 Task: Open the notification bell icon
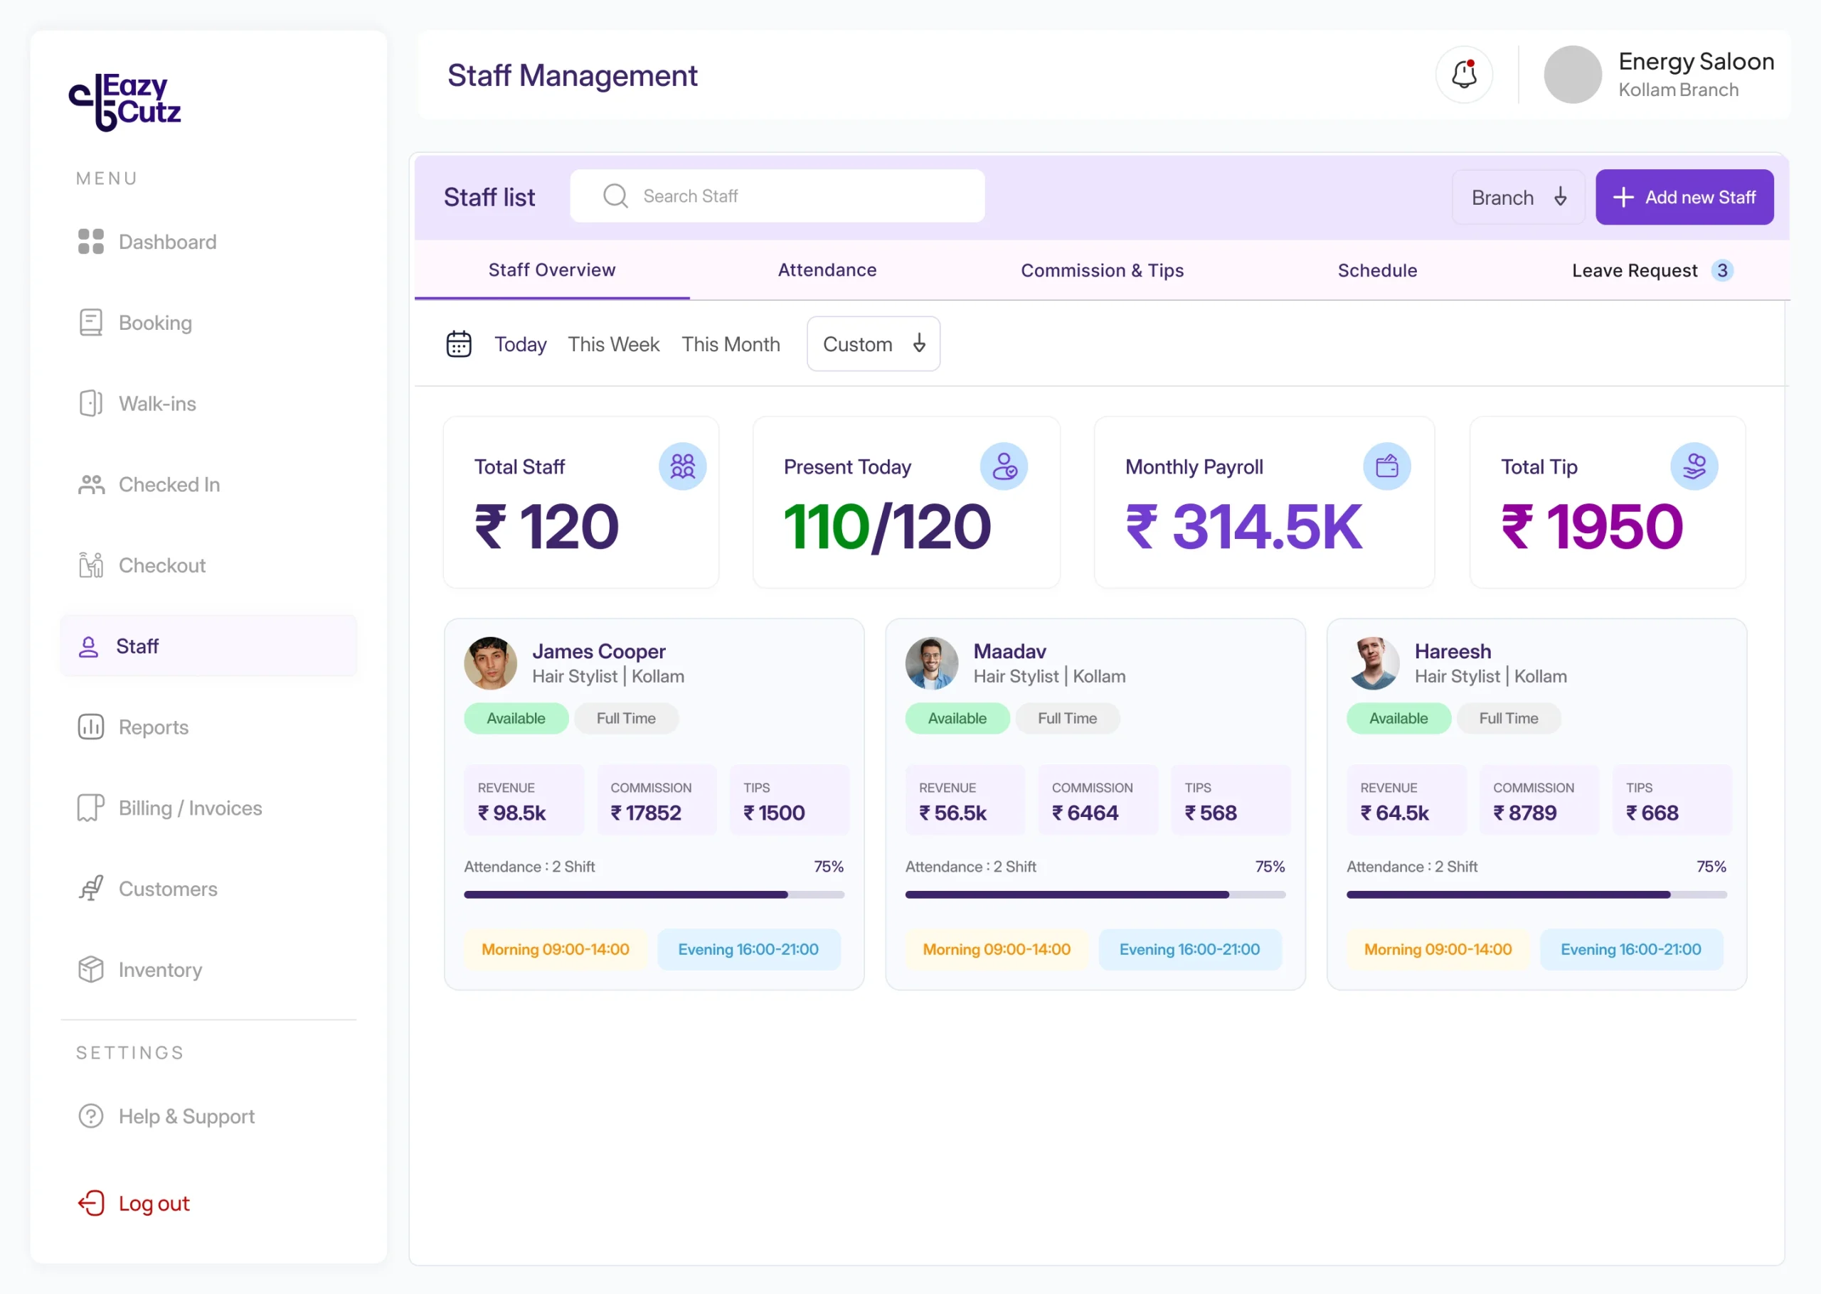(1463, 75)
